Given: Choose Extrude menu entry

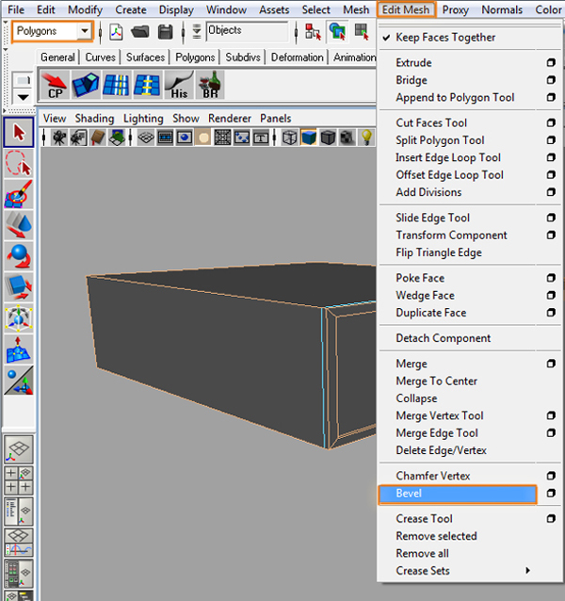Looking at the screenshot, I should pos(413,62).
